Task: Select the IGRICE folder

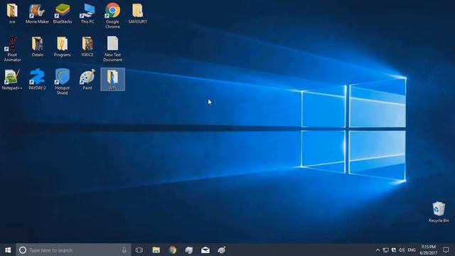Action: tap(87, 46)
